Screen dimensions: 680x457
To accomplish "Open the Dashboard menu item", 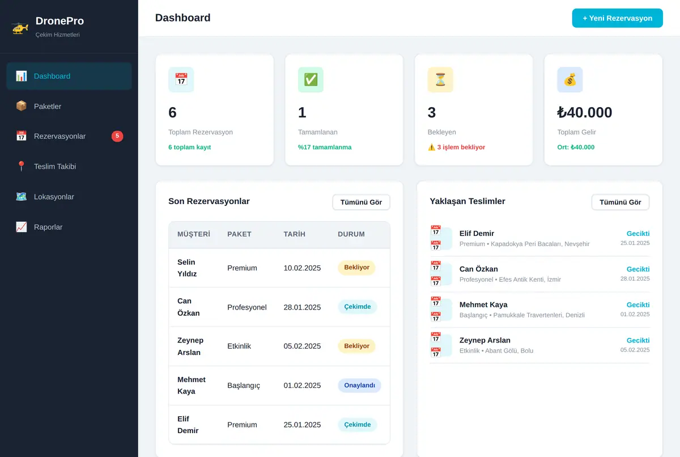I will click(69, 76).
